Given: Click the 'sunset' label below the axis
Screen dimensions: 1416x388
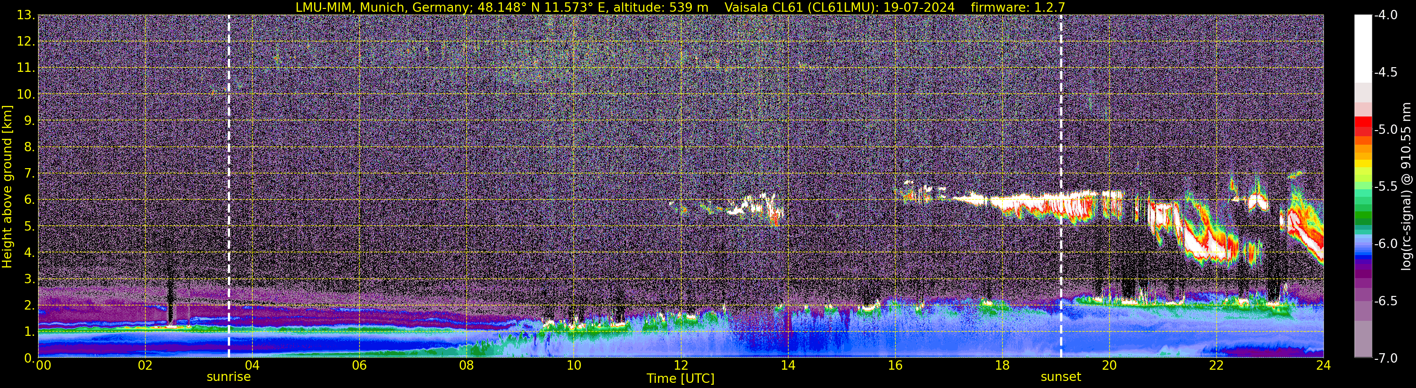Looking at the screenshot, I should pyautogui.click(x=1061, y=377).
